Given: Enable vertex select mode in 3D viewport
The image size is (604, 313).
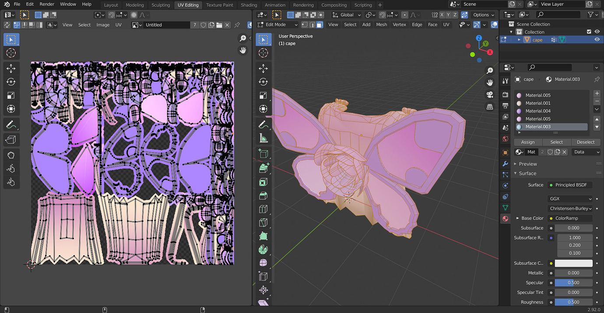Looking at the screenshot, I should (x=305, y=24).
